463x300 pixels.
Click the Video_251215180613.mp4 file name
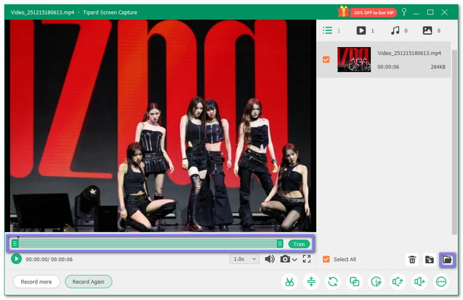(x=409, y=53)
